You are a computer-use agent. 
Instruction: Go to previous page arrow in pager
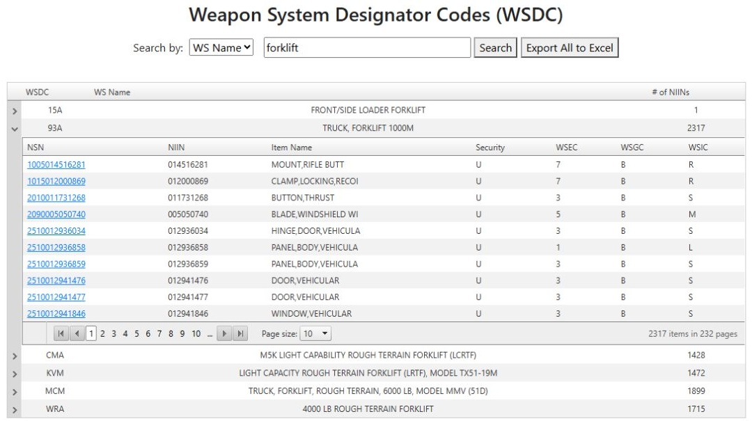point(77,334)
